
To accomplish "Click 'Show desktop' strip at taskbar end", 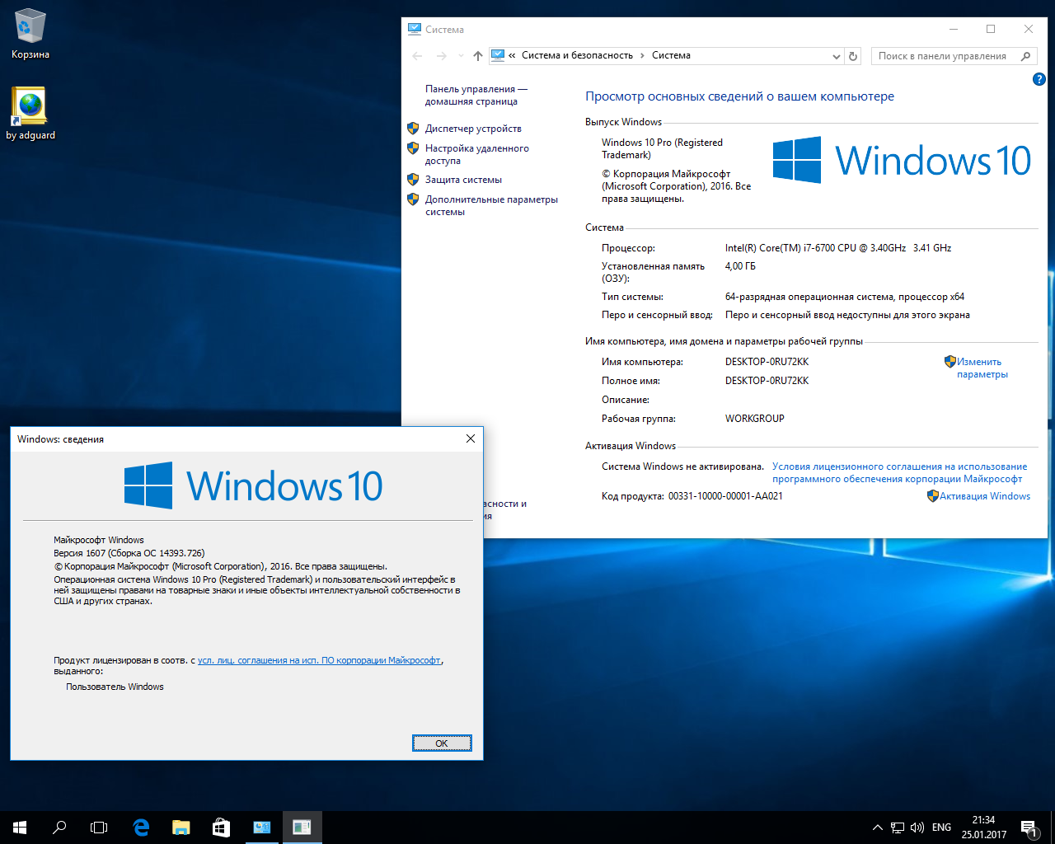I will pyautogui.click(x=1053, y=828).
